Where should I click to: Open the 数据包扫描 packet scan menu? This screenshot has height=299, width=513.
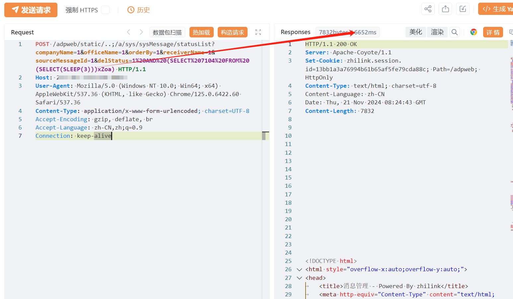167,32
